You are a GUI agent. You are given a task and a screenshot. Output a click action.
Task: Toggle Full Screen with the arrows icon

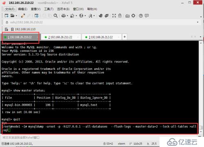(x=114, y=16)
